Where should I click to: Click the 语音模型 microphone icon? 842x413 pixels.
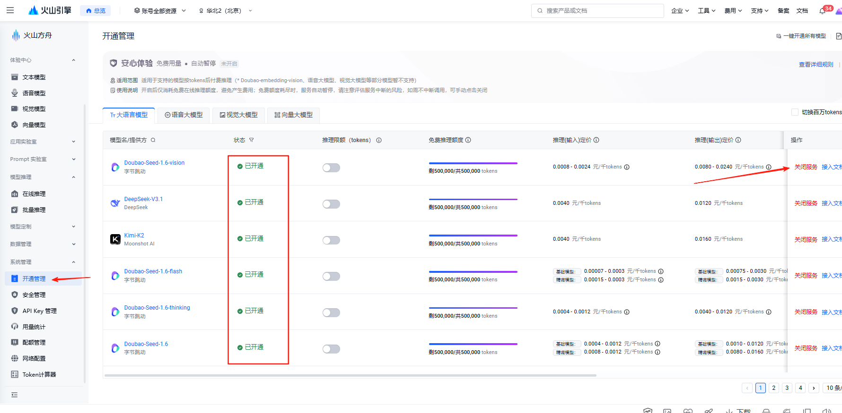pos(15,93)
